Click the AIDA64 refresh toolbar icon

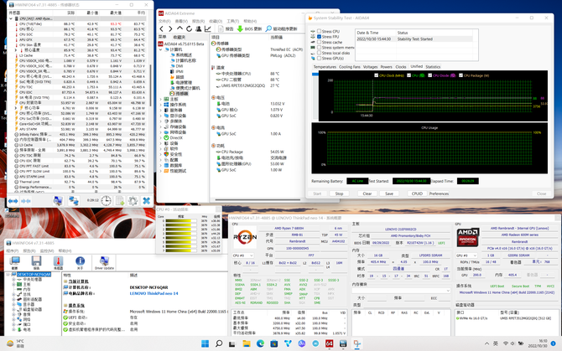[189, 28]
